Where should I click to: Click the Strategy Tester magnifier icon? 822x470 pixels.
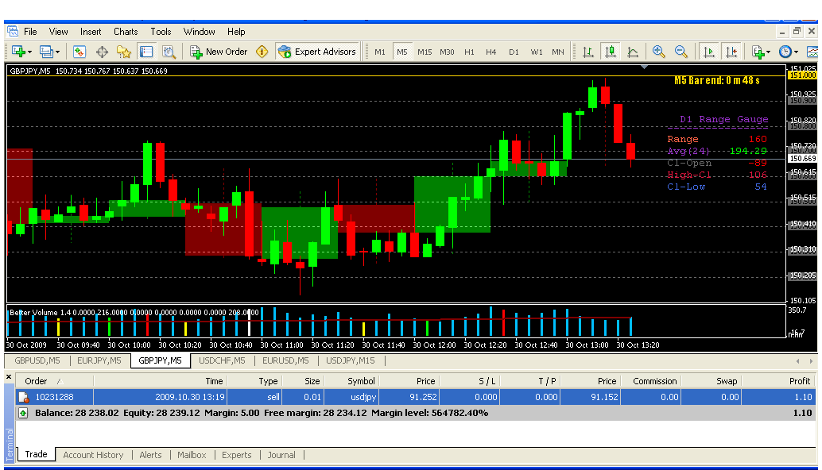point(169,52)
